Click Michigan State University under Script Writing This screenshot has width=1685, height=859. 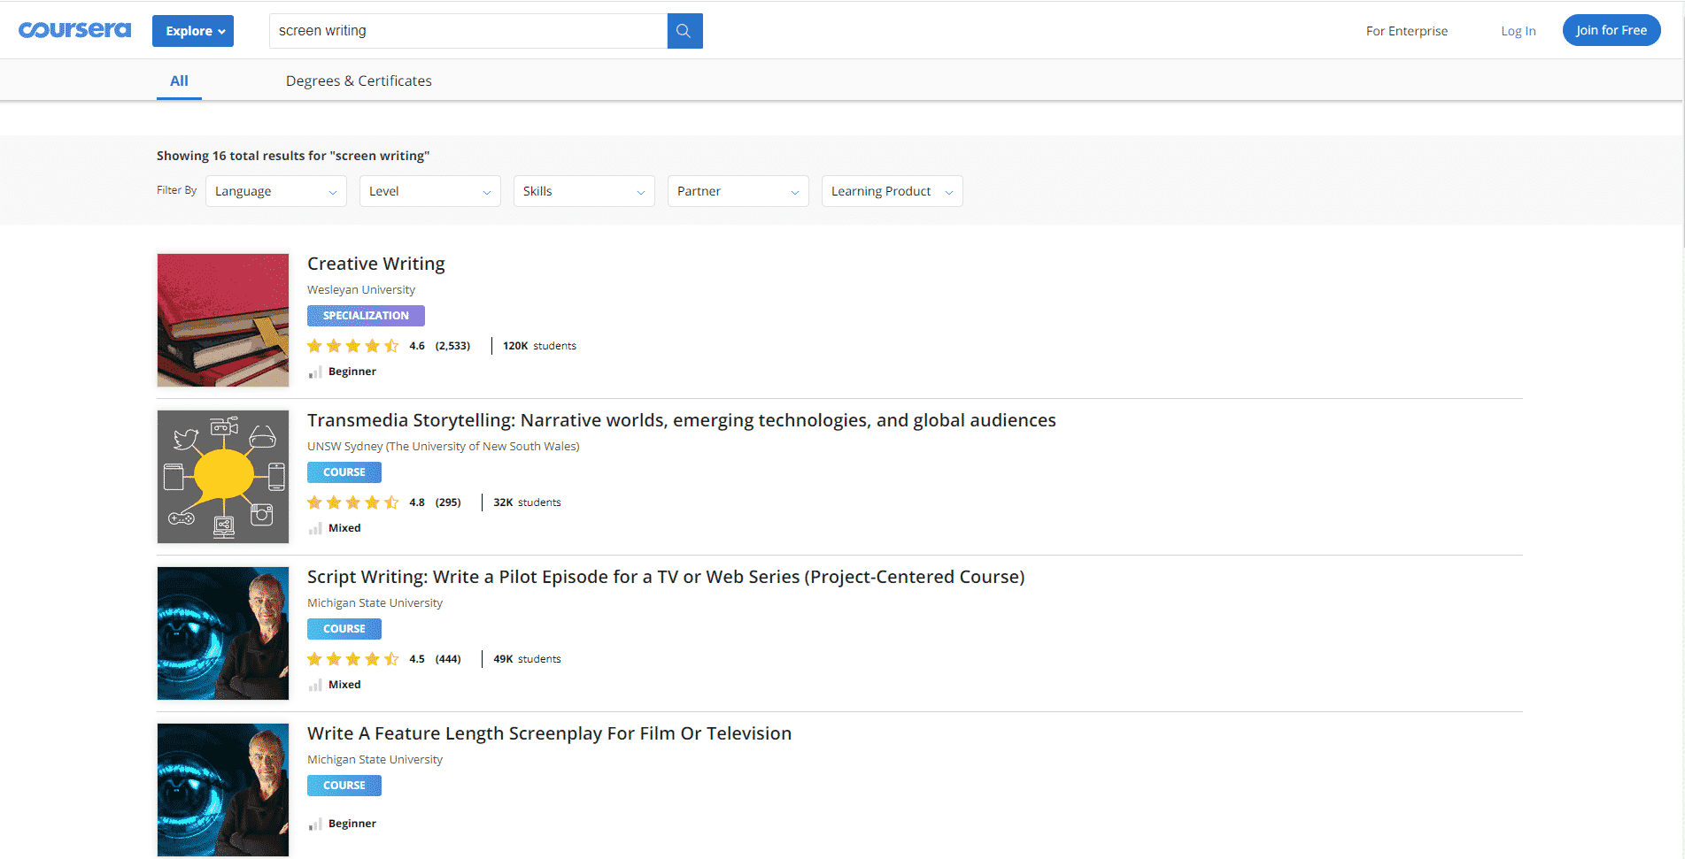(375, 603)
